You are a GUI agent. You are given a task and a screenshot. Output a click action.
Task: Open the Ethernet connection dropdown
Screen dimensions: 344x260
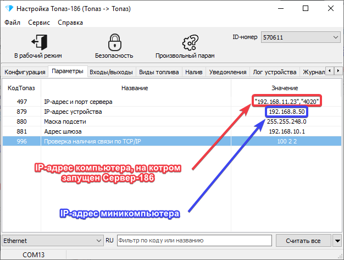pos(52,241)
